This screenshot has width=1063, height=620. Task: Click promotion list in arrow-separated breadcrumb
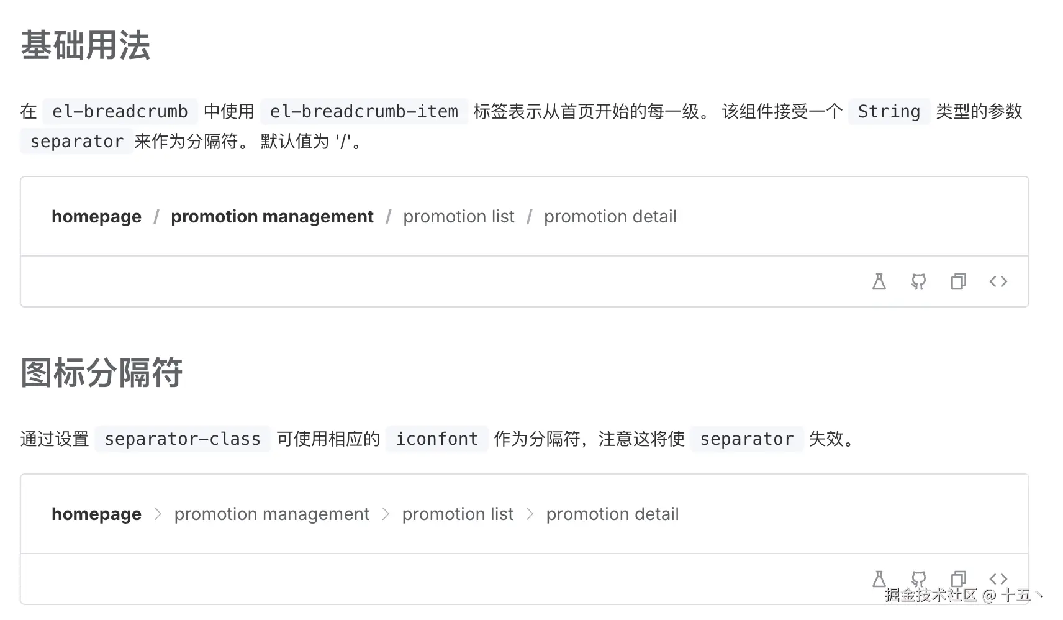pos(457,514)
